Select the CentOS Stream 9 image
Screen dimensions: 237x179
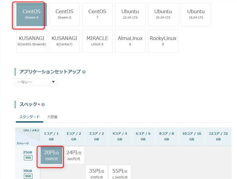point(31,15)
